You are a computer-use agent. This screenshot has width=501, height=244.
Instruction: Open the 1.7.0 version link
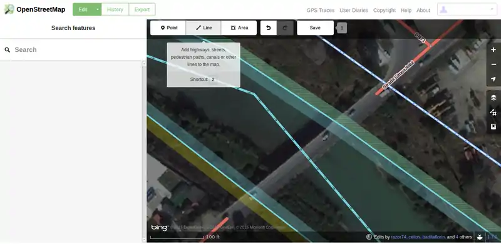pos(492,237)
